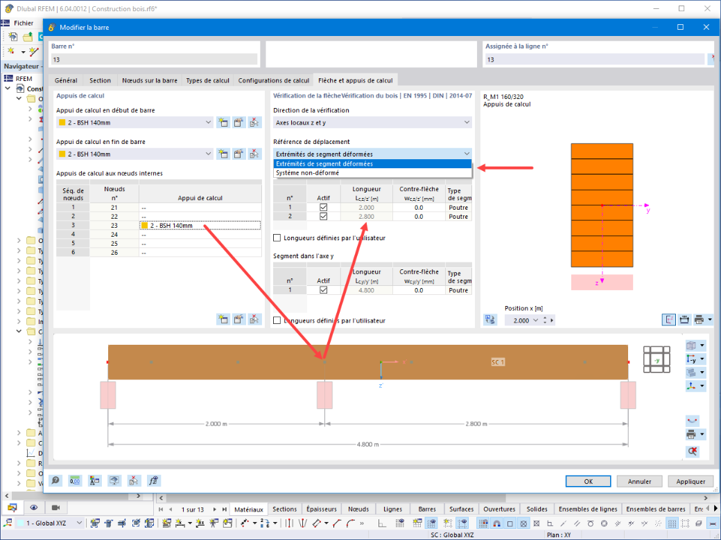Create new design support for member start
Image resolution: width=721 pixels, height=540 pixels.
pos(223,123)
